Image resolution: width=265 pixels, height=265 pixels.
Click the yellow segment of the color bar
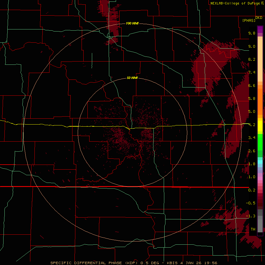pos(260,126)
